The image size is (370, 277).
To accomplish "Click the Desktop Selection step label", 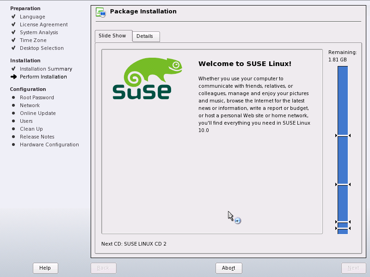I will (x=42, y=48).
